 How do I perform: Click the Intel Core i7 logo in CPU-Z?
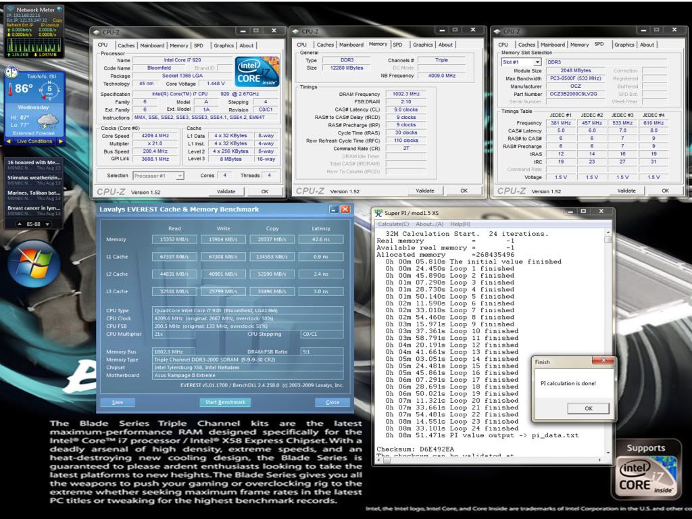coord(257,72)
